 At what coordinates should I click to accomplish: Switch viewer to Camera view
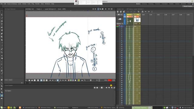pyautogui.click(x=103, y=9)
